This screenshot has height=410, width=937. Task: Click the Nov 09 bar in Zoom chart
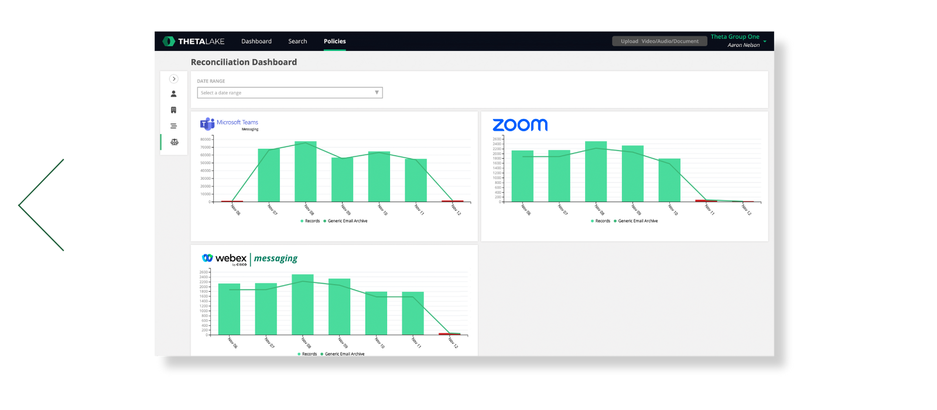pyautogui.click(x=632, y=174)
